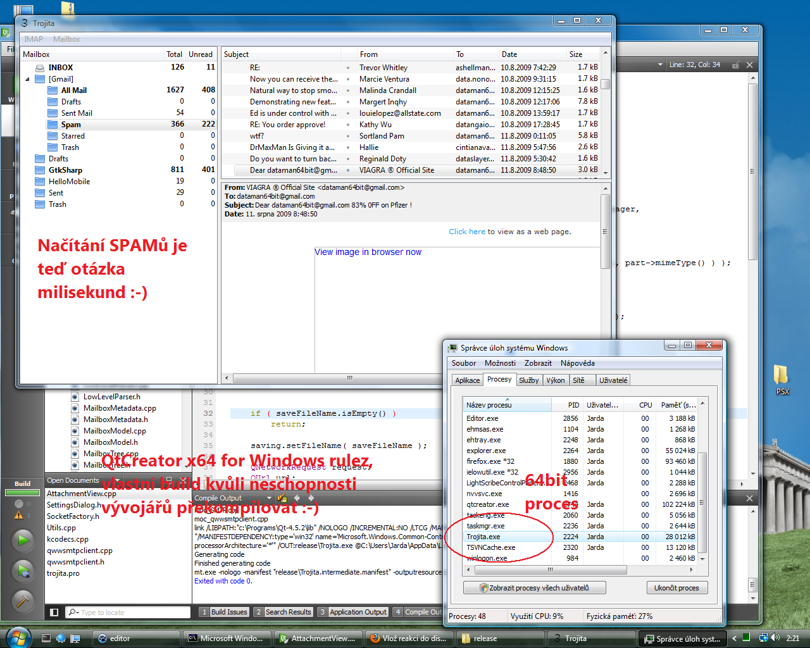Viewport: 810px width, 648px height.
Task: Close the editor document with X icon
Action: (749, 65)
